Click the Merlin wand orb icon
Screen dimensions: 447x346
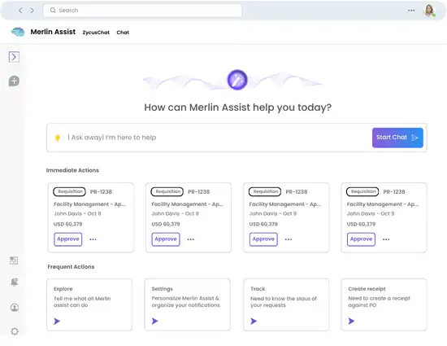point(237,80)
